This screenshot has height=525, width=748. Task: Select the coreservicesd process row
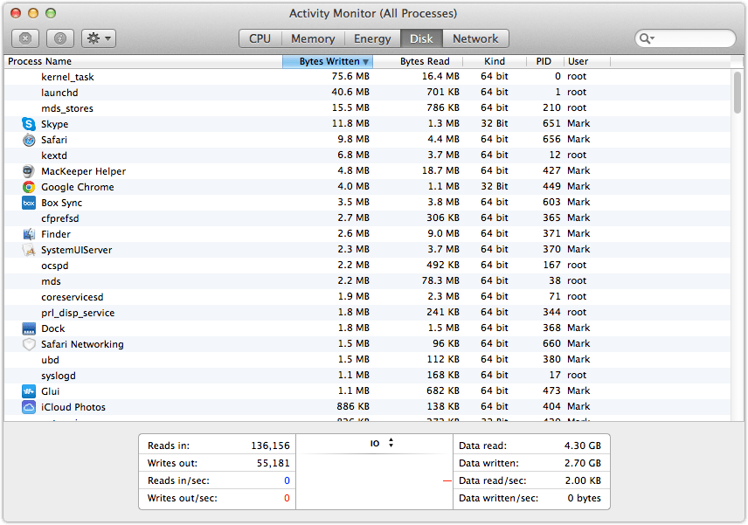coord(367,297)
